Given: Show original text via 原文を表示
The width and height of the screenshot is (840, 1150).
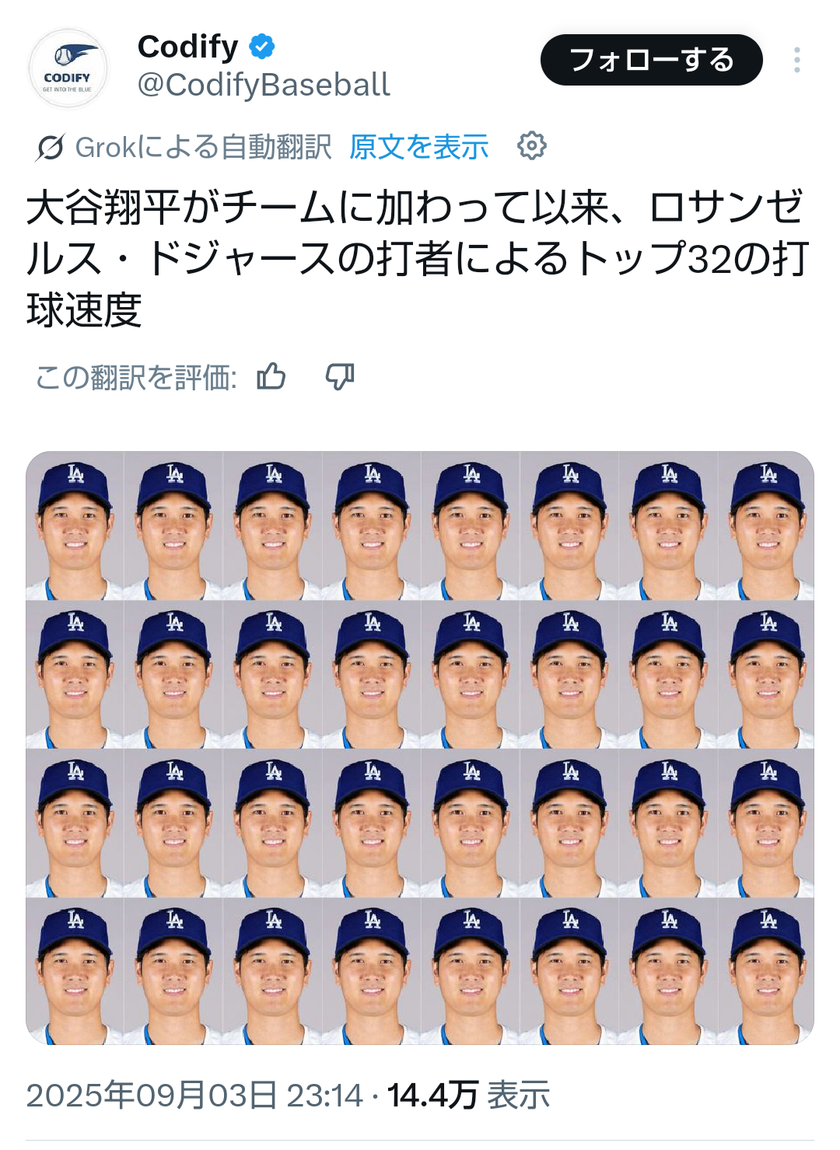Looking at the screenshot, I should point(419,146).
